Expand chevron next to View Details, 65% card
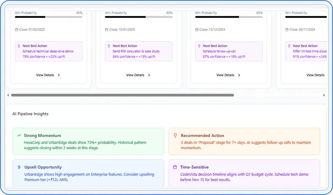 239,75
